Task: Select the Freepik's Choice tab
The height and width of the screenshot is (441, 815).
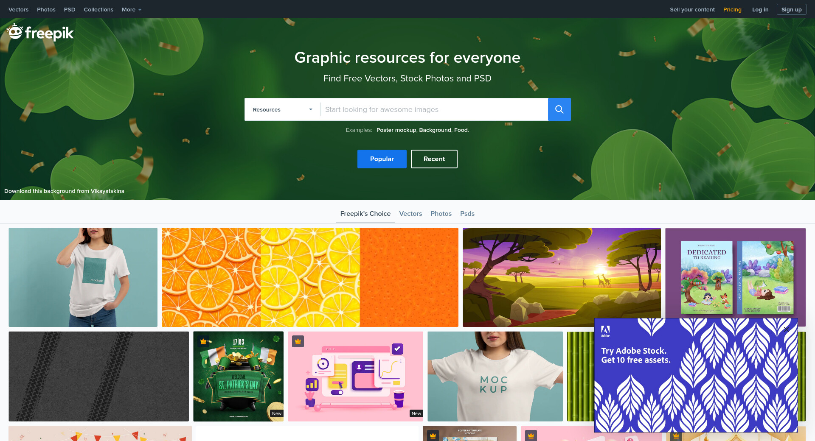Action: pyautogui.click(x=365, y=214)
